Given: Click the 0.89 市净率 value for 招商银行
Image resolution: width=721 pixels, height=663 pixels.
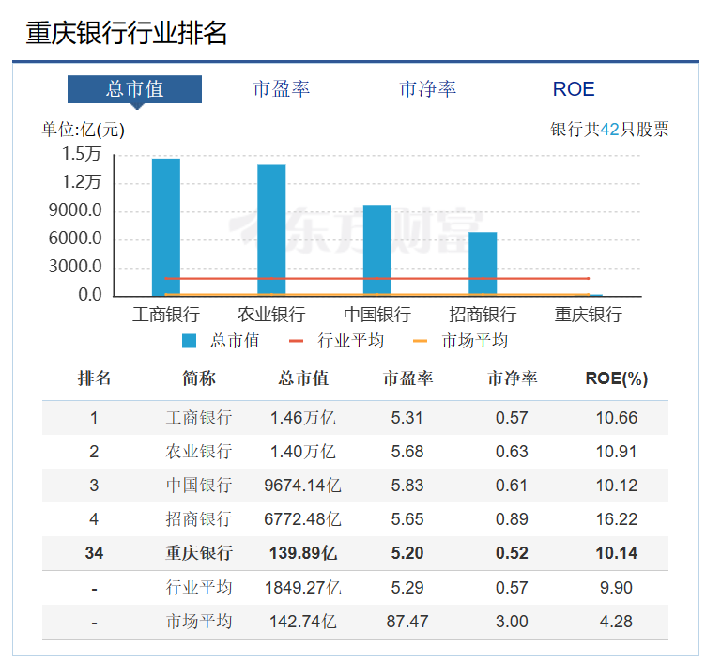Looking at the screenshot, I should click(x=512, y=519).
